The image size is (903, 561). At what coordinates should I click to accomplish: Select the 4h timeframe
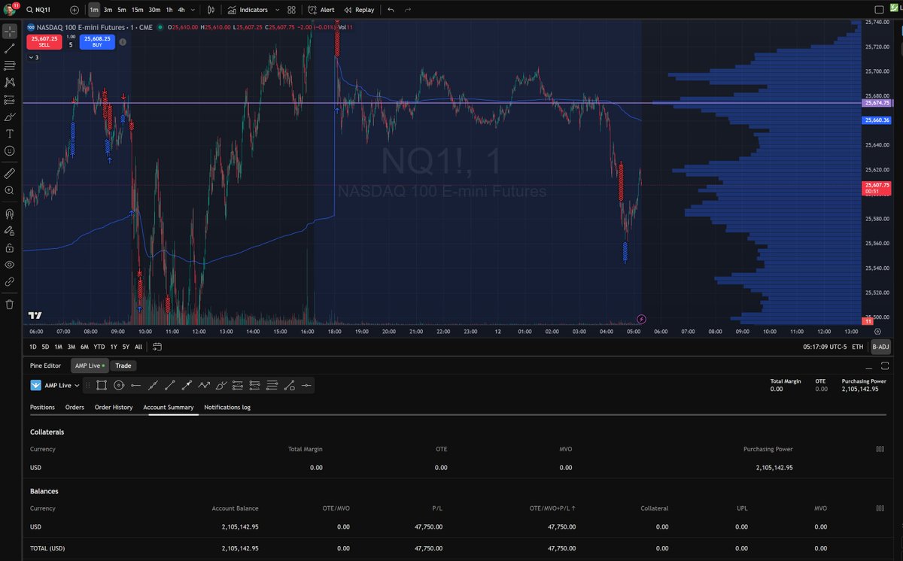pos(181,10)
